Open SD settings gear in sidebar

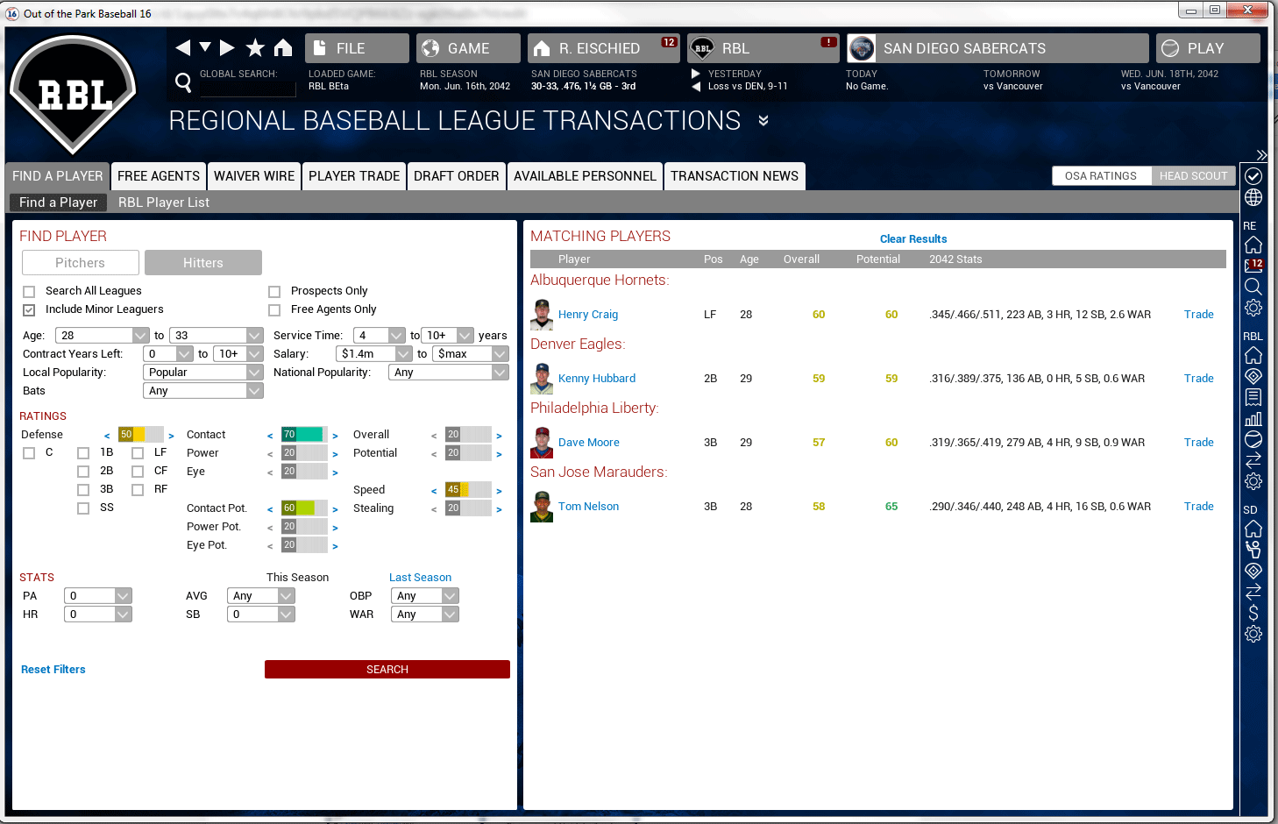(x=1253, y=634)
